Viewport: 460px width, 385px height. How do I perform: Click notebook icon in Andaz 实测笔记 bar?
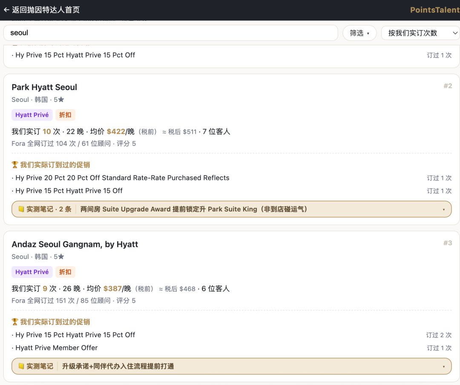click(x=21, y=366)
